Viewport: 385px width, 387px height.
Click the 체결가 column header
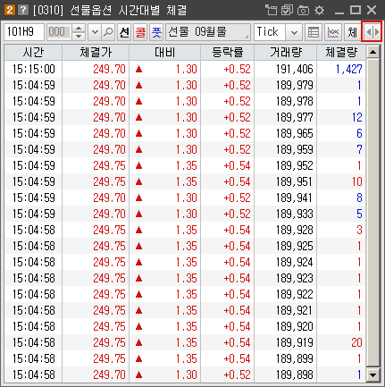[x=96, y=53]
